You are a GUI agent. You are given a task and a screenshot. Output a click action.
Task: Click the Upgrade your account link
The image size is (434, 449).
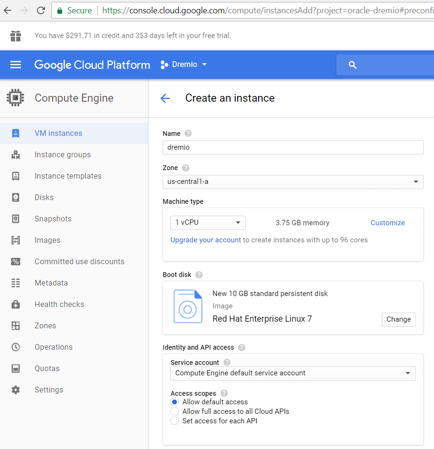pyautogui.click(x=205, y=240)
